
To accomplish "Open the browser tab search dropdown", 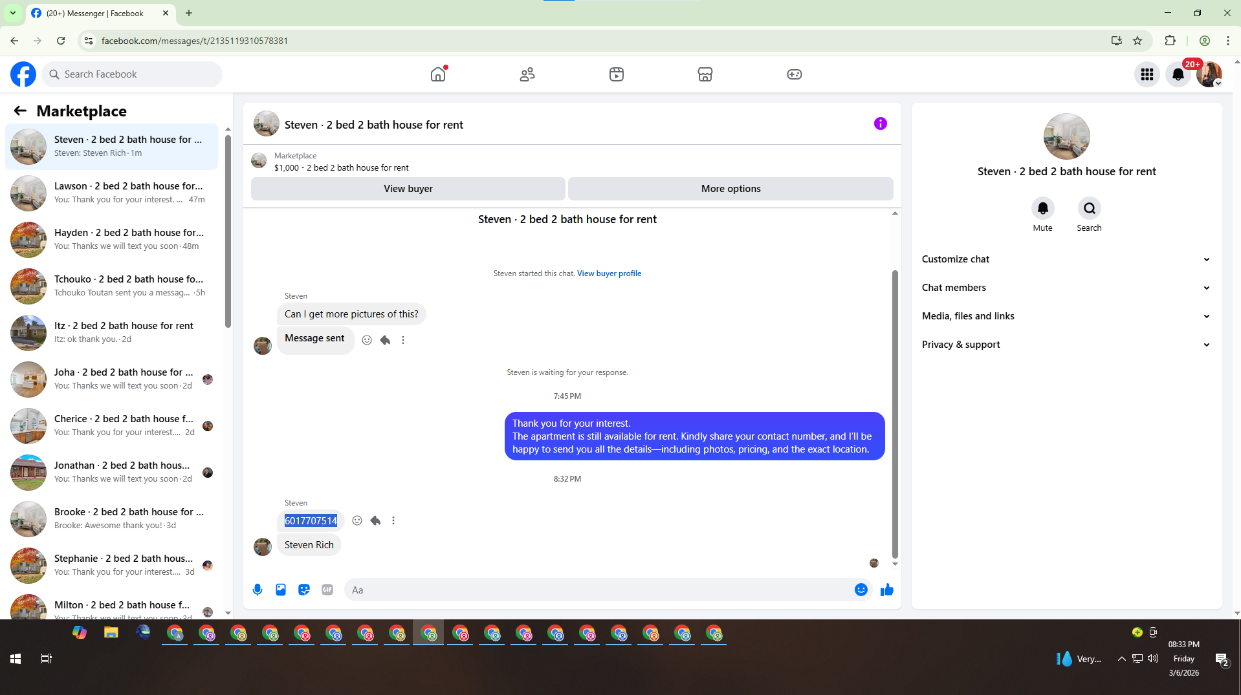I will click(13, 13).
